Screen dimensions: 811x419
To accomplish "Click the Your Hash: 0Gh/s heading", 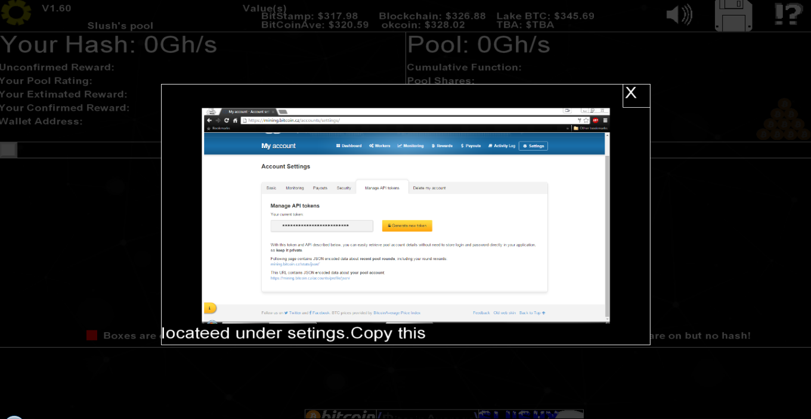I will (x=109, y=45).
